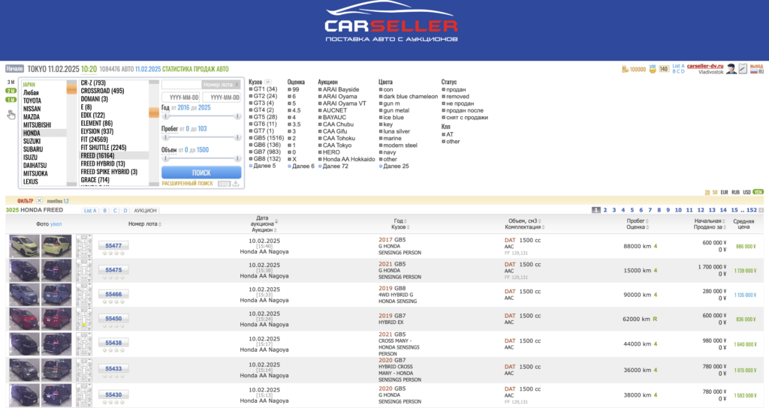Screen dimensions: 769x408
Task: Select the 2M period toggle
Action: click(11, 91)
